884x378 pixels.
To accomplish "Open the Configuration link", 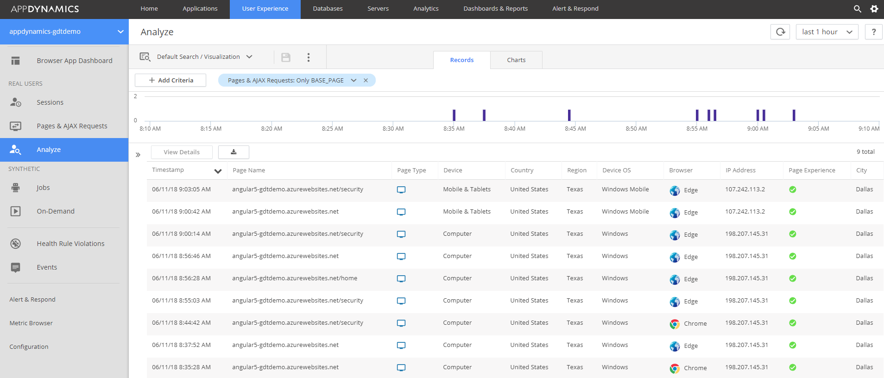I will [29, 347].
